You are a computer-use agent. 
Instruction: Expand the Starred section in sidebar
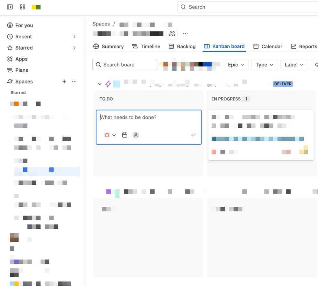(x=74, y=47)
